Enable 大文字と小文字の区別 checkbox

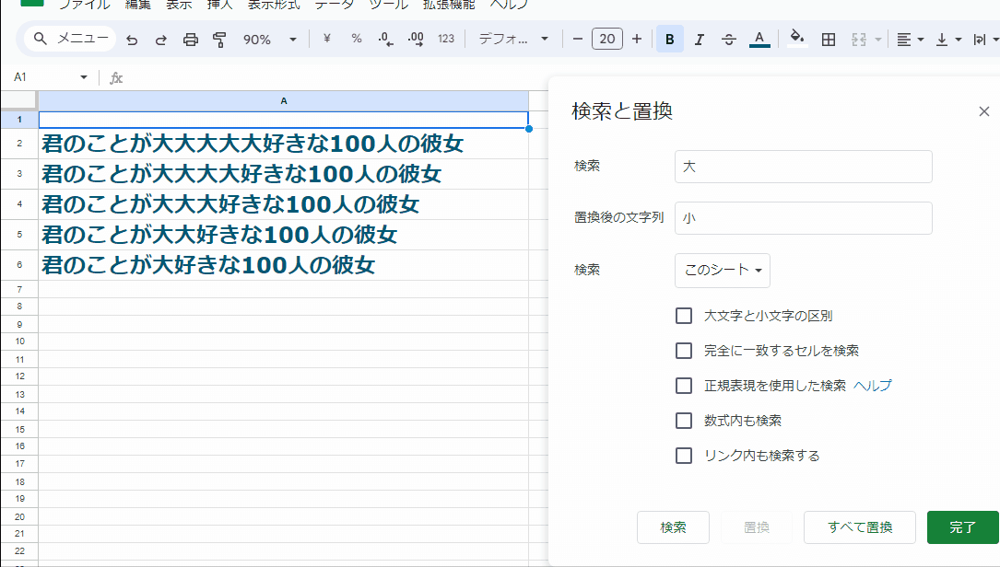click(x=684, y=316)
